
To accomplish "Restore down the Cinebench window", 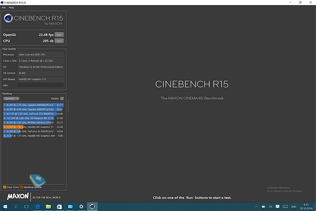I will (300, 2).
